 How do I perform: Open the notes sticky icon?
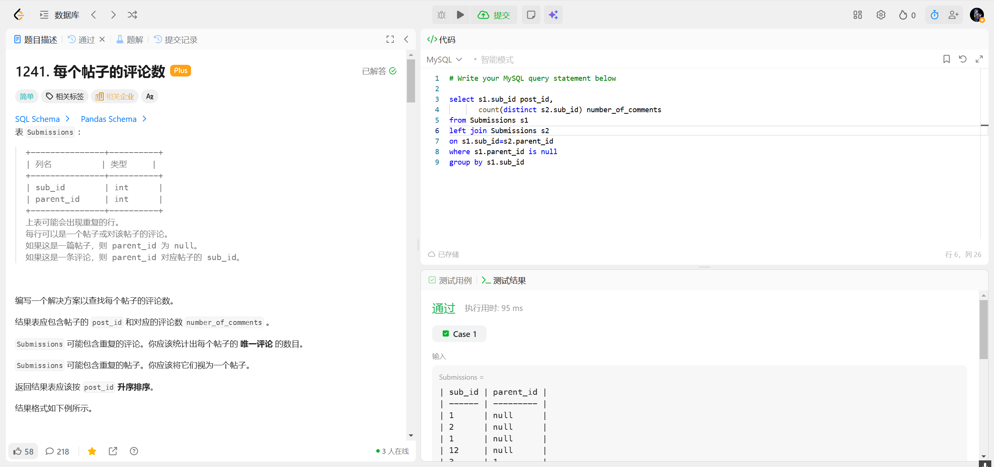(x=531, y=15)
